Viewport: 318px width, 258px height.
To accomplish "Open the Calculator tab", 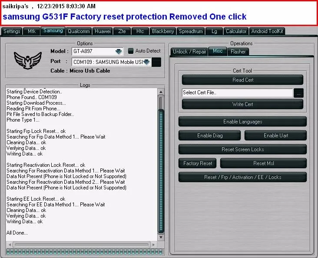I will pyautogui.click(x=236, y=31).
